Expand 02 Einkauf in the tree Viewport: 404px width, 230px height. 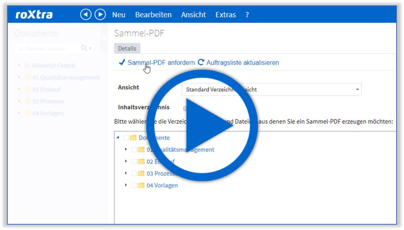126,162
